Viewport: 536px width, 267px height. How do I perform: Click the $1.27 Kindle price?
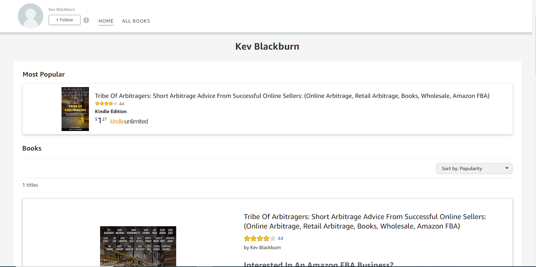101,121
